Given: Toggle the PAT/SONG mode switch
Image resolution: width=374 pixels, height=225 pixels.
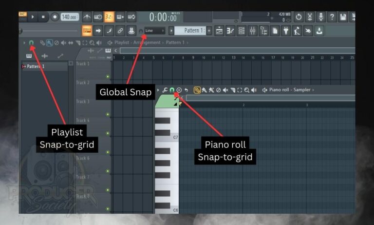Looking at the screenshot, I should 23,17.
